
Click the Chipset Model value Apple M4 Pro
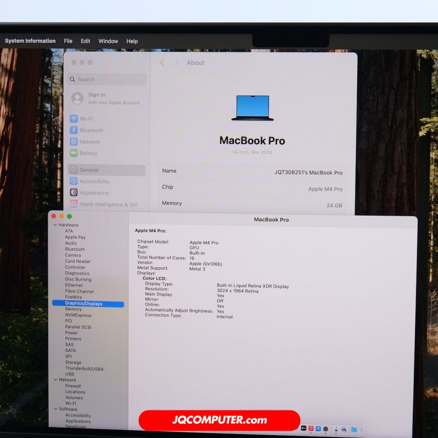204,242
